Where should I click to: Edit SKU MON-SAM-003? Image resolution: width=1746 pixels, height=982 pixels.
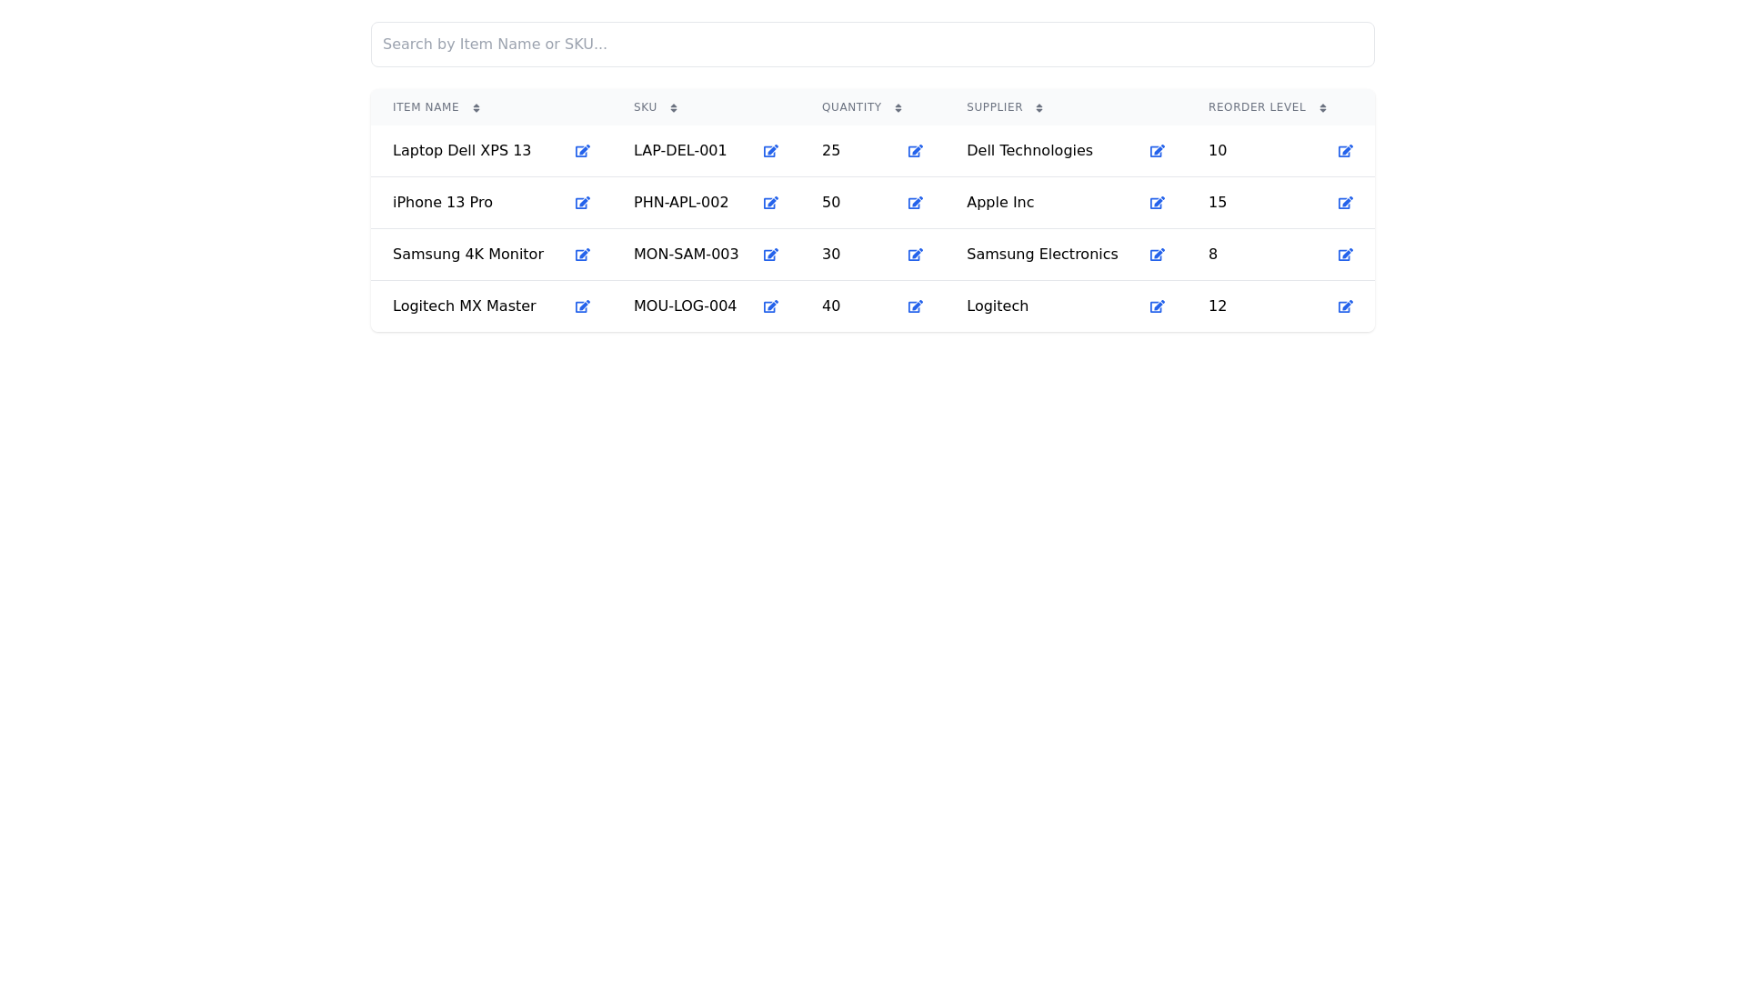[770, 255]
